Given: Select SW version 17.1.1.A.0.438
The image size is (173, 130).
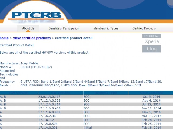Looking at the screenshot, I should [x=49, y=108].
